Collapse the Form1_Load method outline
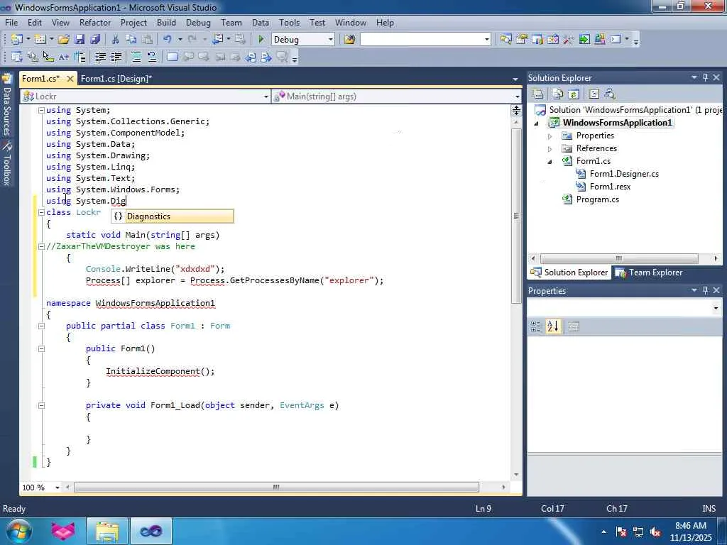This screenshot has width=727, height=545. [41, 405]
